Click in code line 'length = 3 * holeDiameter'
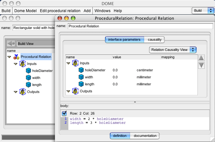215x142 pixels. point(98,123)
